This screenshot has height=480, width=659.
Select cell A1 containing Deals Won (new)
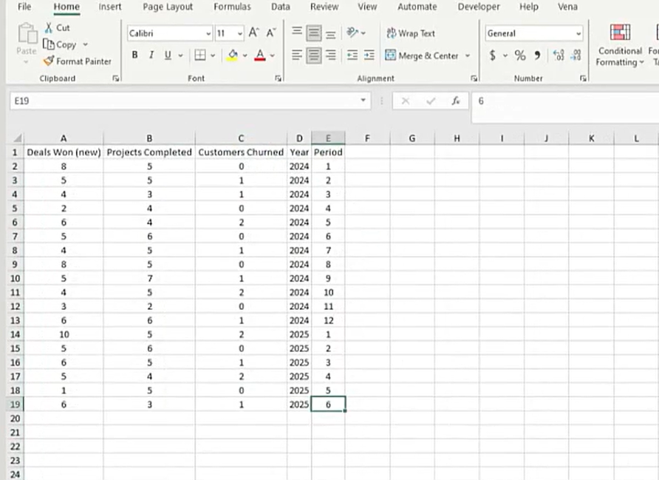(64, 152)
